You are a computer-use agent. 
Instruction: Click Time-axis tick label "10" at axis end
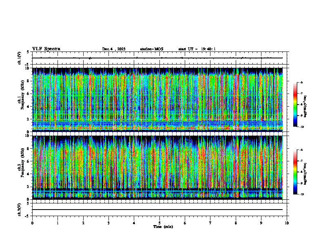point(287,223)
